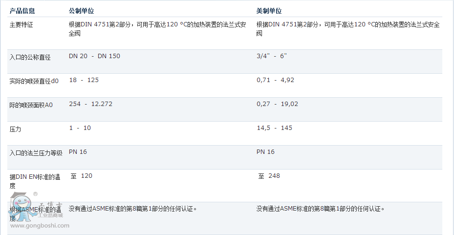Select the 产品信息 column header
This screenshot has width=456, height=235.
coord(22,11)
